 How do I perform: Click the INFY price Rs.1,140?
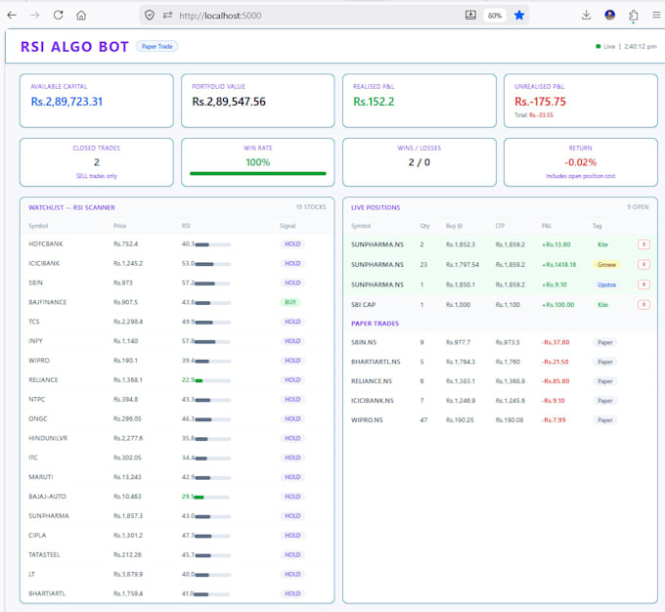click(125, 341)
